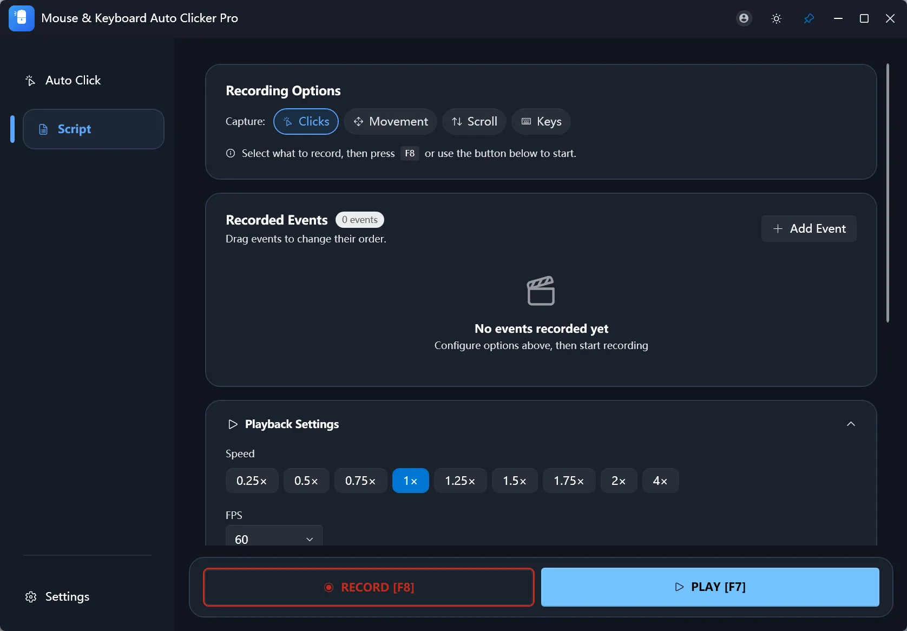Select the Script sidebar tab
Screen dimensions: 907x631
click(94, 129)
